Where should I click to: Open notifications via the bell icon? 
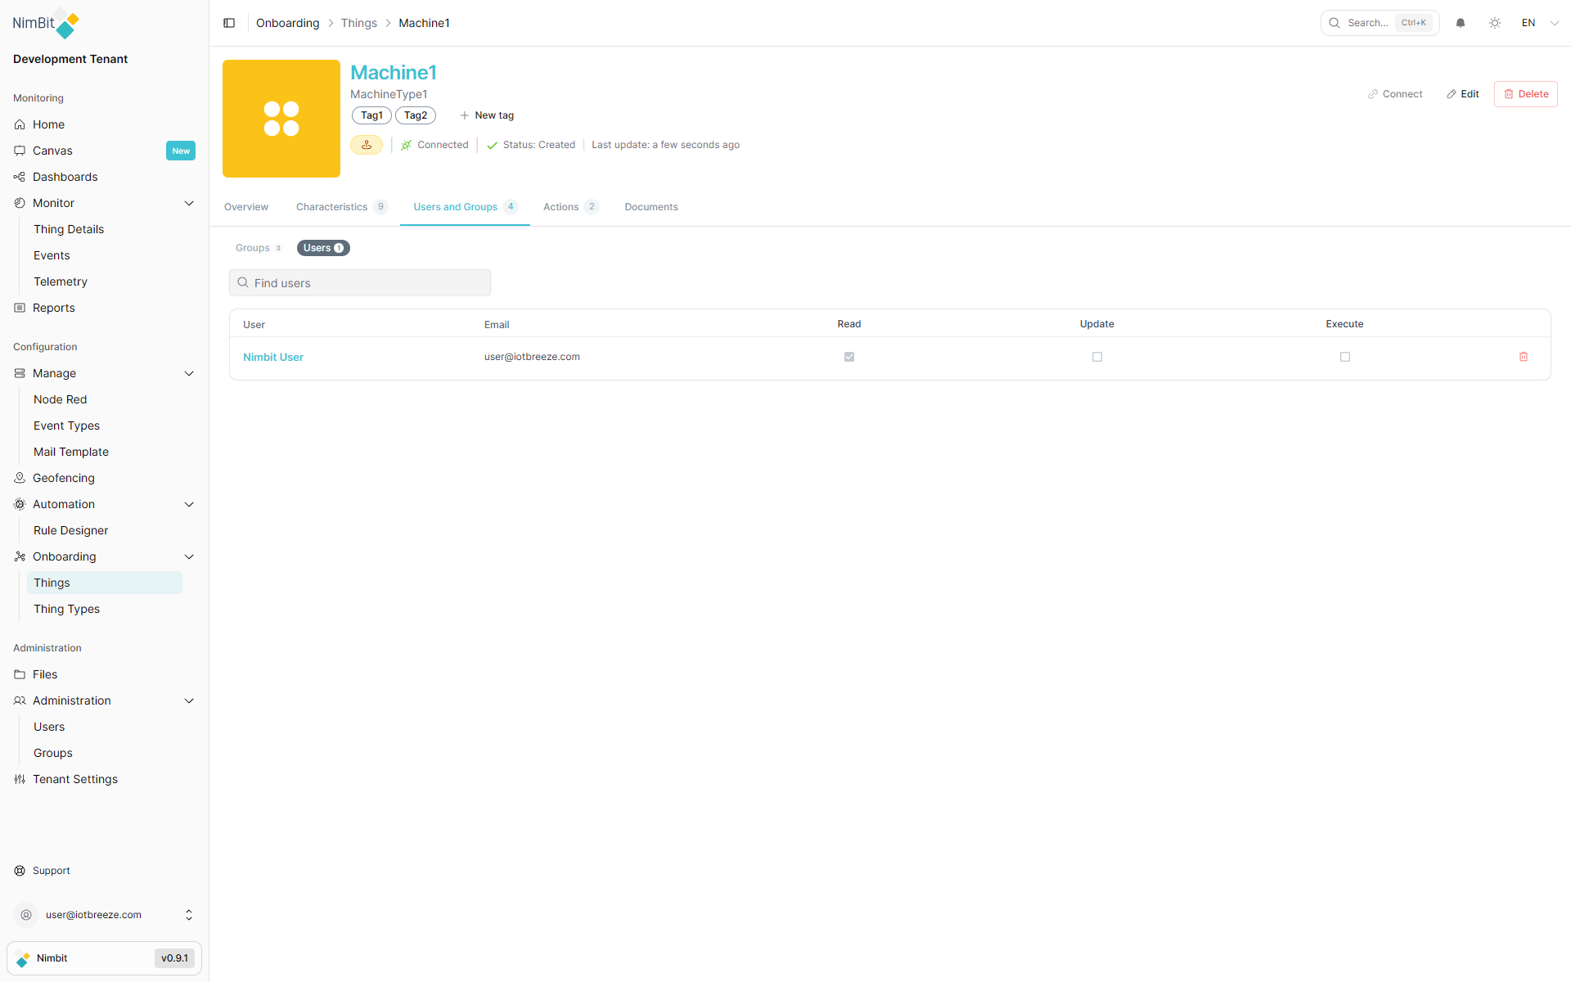coord(1461,23)
